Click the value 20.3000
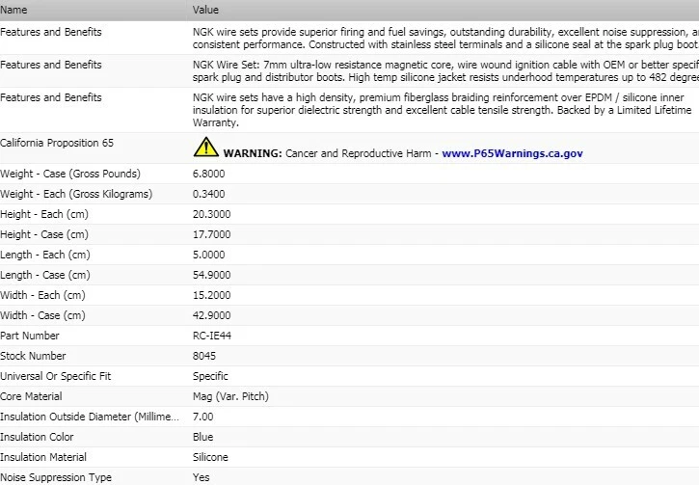Viewport: 699px width, 485px height. click(x=212, y=214)
